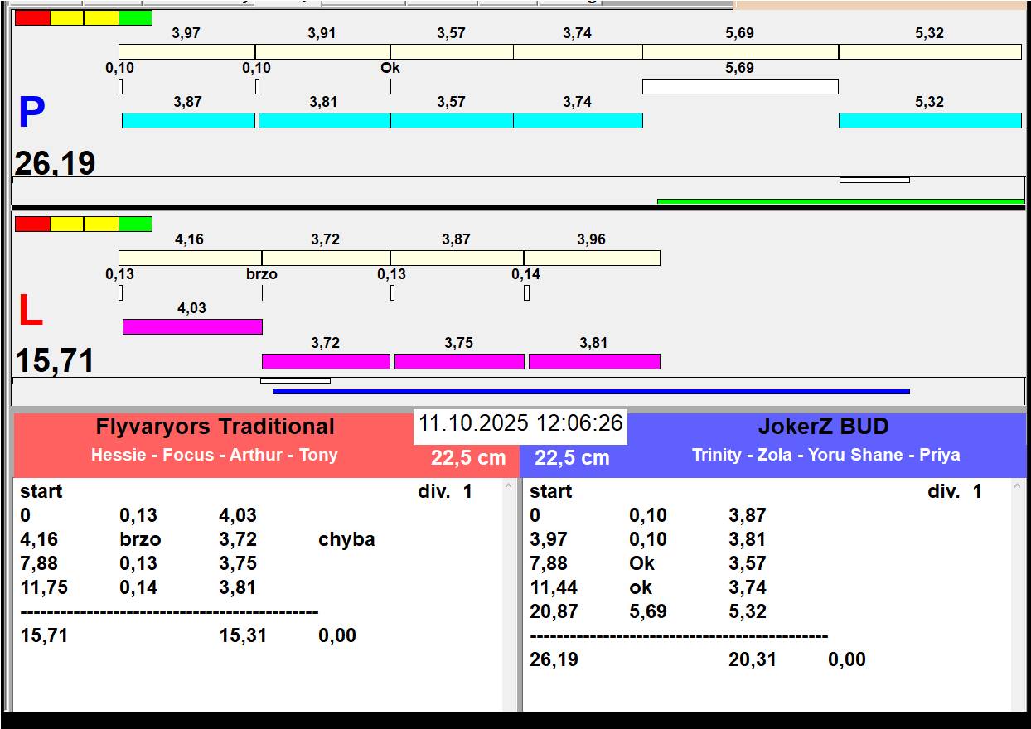Click the large 26,19 total in lane P
The image size is (1031, 729).
(x=55, y=163)
